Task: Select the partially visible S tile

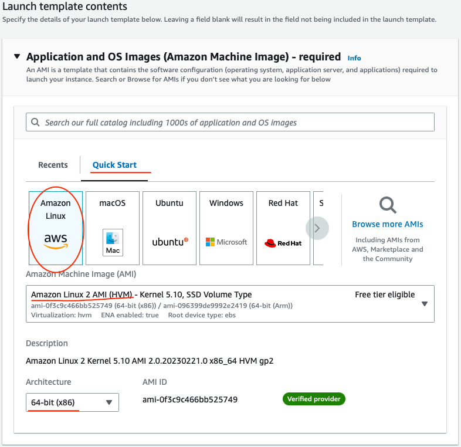Action: pyautogui.click(x=318, y=228)
